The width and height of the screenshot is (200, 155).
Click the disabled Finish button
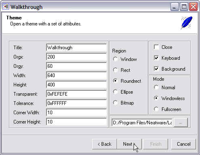point(156,144)
